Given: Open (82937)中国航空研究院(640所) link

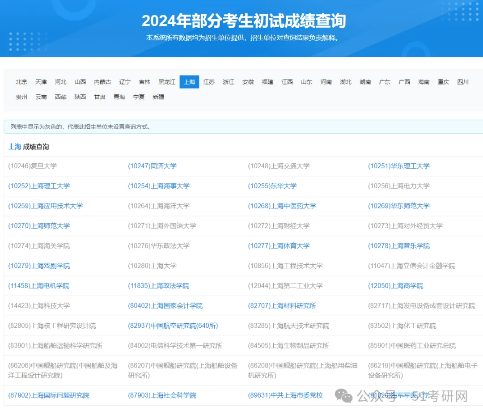Looking at the screenshot, I should (x=173, y=326).
